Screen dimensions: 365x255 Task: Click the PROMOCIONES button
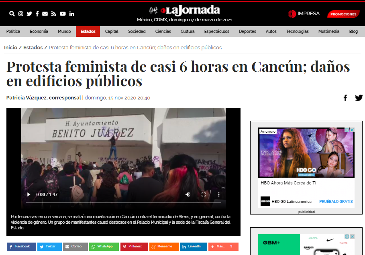point(343,14)
